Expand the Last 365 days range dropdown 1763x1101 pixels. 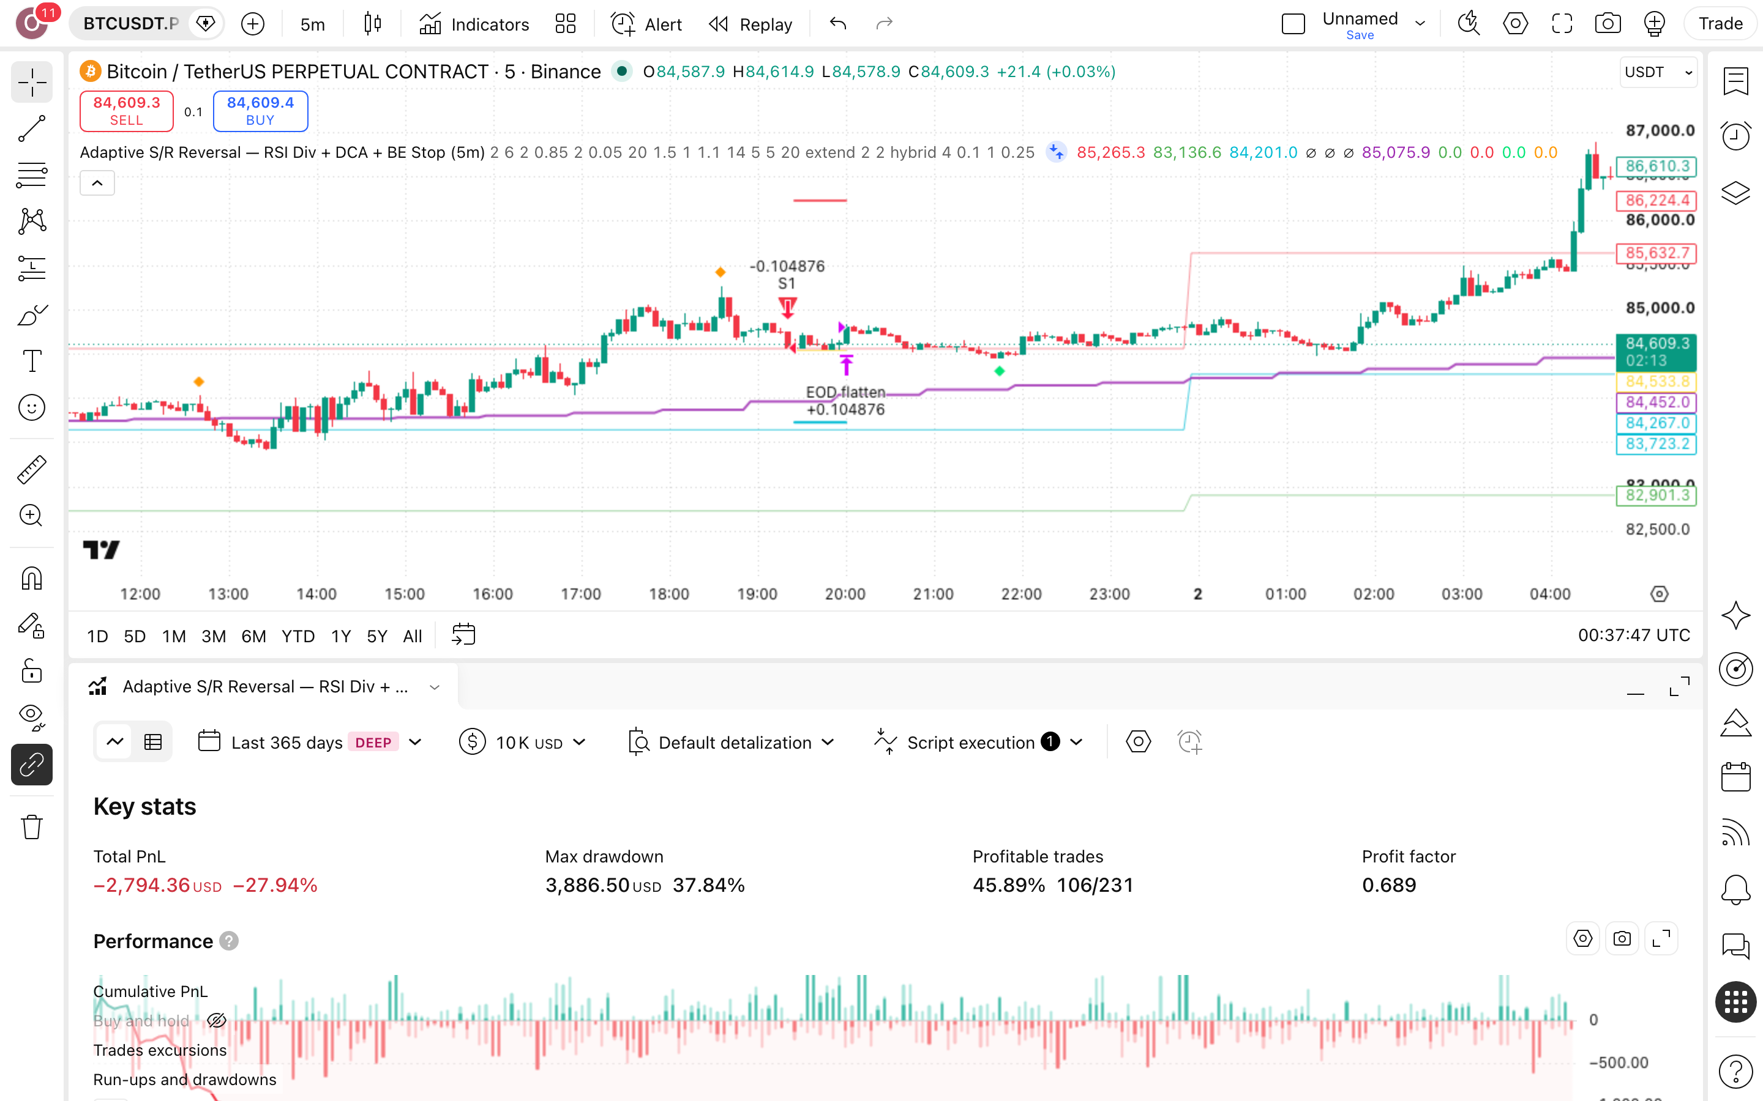click(311, 742)
